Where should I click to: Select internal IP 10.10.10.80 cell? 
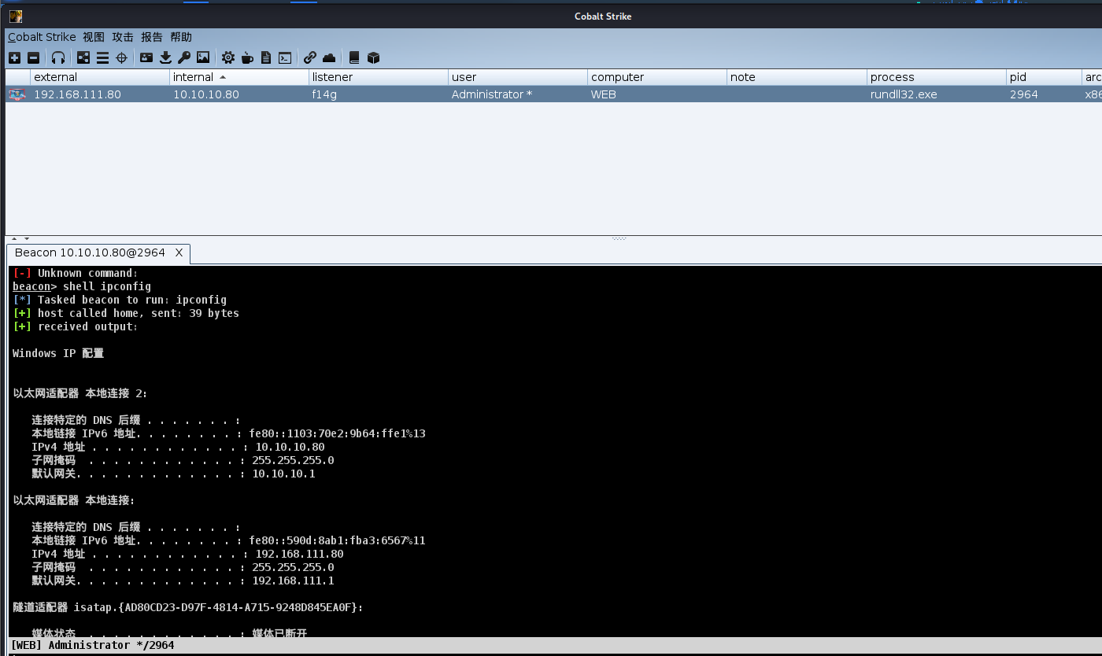click(x=239, y=94)
